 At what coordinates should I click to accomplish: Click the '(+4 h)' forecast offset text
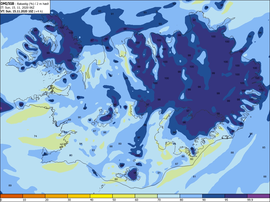[x=38, y=11]
